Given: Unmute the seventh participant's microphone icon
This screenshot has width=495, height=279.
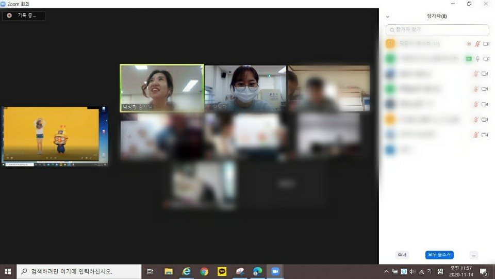Looking at the screenshot, I should click(x=476, y=135).
